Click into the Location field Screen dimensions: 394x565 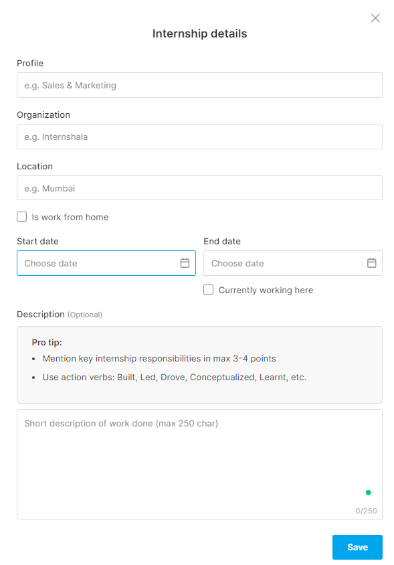pos(199,187)
